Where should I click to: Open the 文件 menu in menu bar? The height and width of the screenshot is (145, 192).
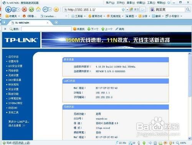click(x=121, y=3)
